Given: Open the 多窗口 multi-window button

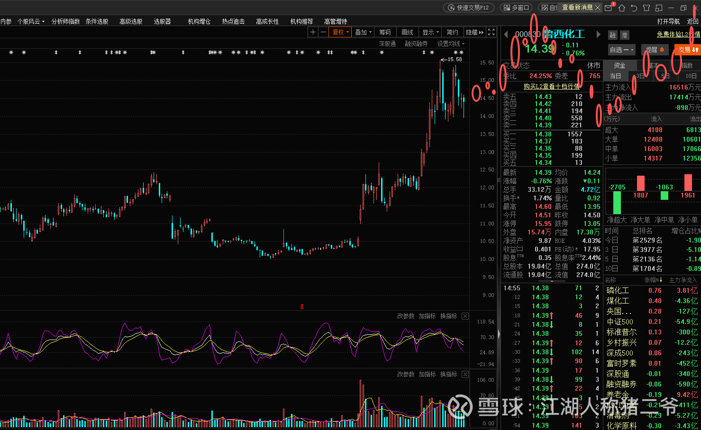Looking at the screenshot, I should [x=517, y=8].
